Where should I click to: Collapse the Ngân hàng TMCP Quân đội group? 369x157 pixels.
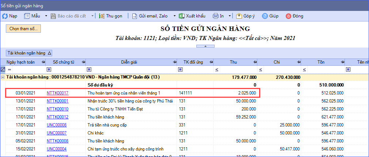[x=3, y=77]
